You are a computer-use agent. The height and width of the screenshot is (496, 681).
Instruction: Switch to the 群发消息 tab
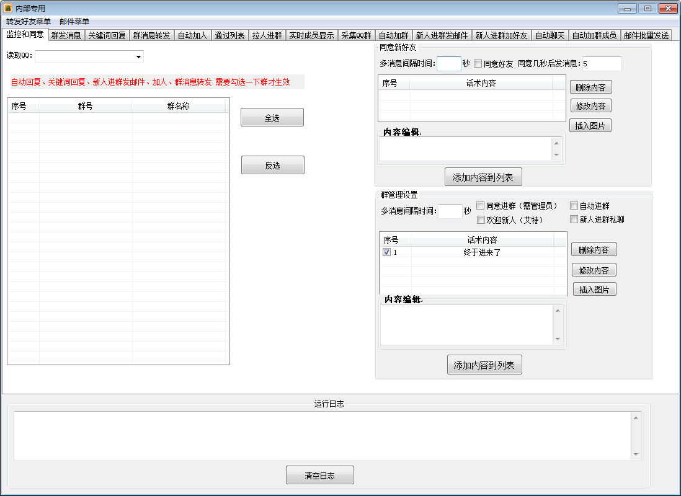(66, 35)
